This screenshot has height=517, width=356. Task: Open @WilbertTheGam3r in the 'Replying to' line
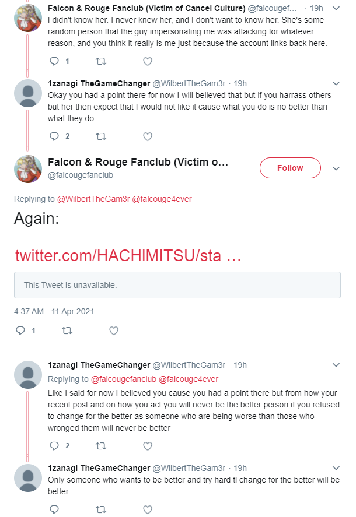[93, 199]
